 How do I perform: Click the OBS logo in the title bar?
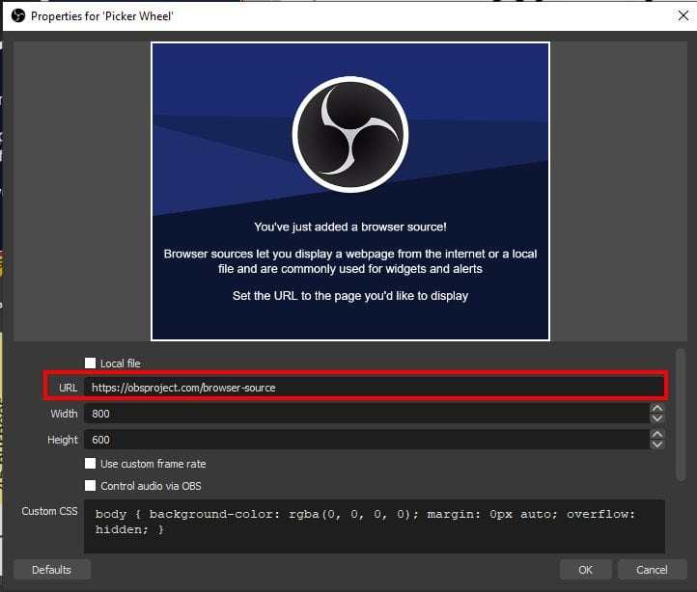pyautogui.click(x=15, y=15)
